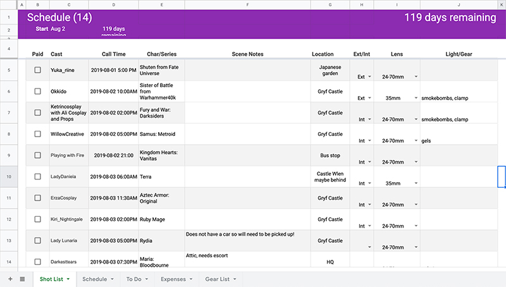The width and height of the screenshot is (506, 287).
Task: Mark WillowCreative as paid
Action: [x=38, y=134]
